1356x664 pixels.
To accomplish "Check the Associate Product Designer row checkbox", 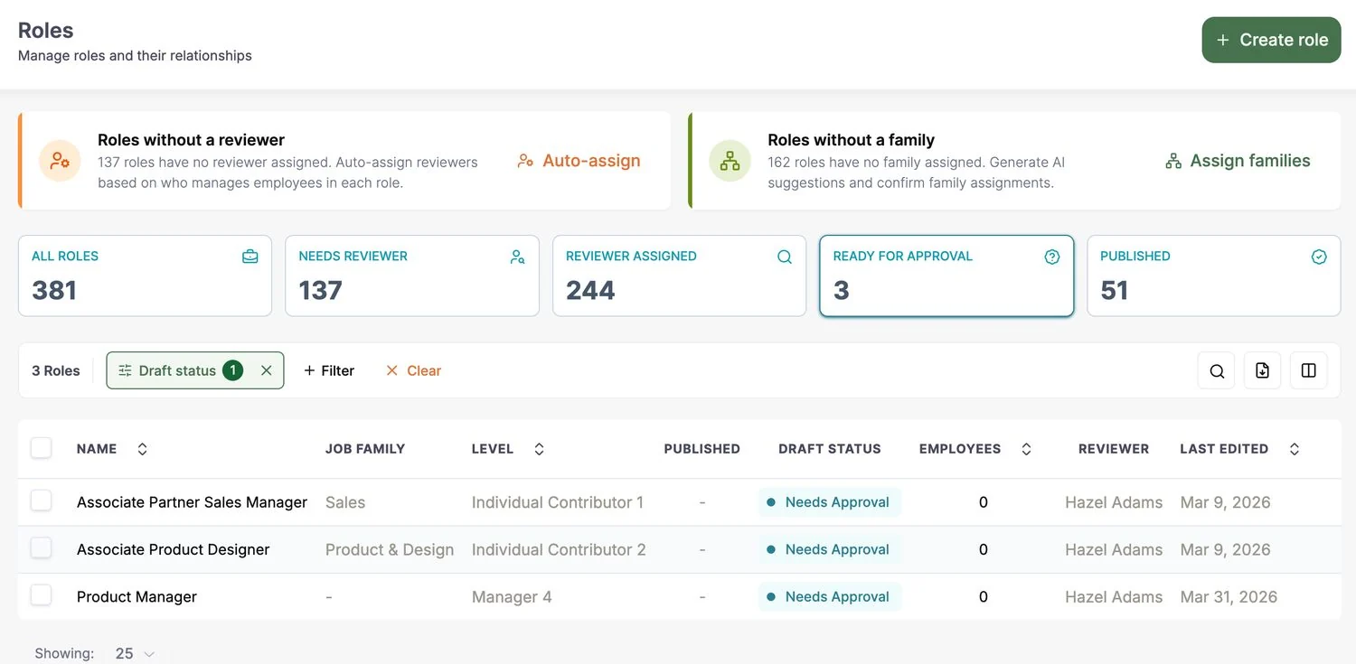I will pyautogui.click(x=42, y=547).
